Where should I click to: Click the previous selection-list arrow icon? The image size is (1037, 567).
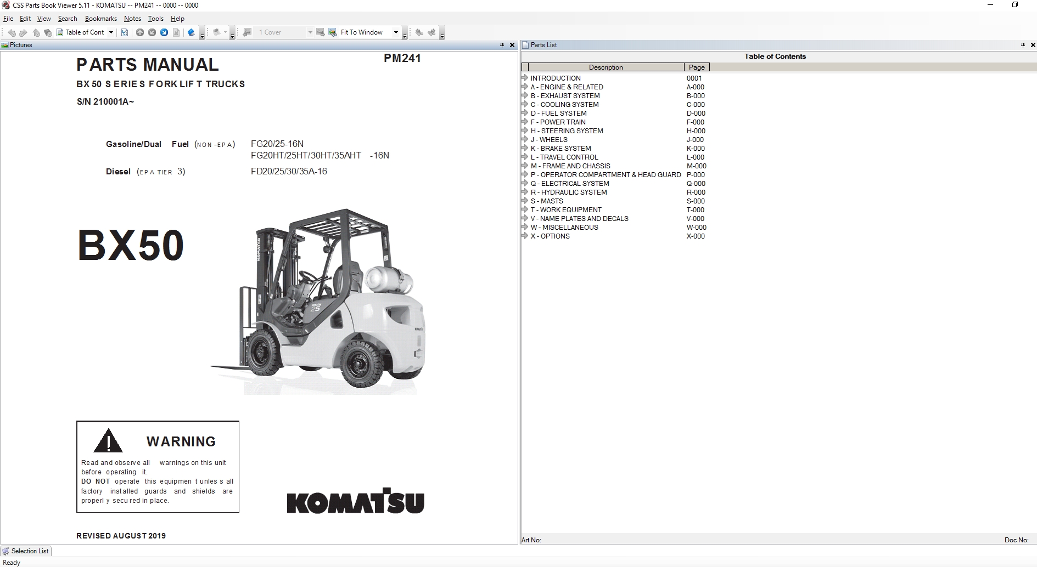point(419,32)
